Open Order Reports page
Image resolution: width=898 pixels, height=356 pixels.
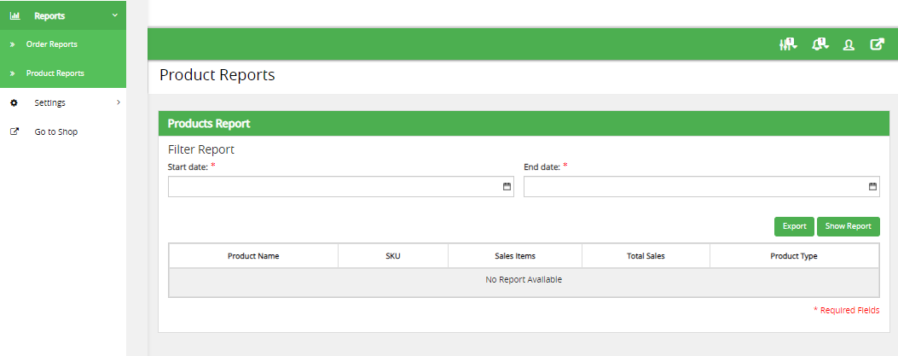(51, 44)
